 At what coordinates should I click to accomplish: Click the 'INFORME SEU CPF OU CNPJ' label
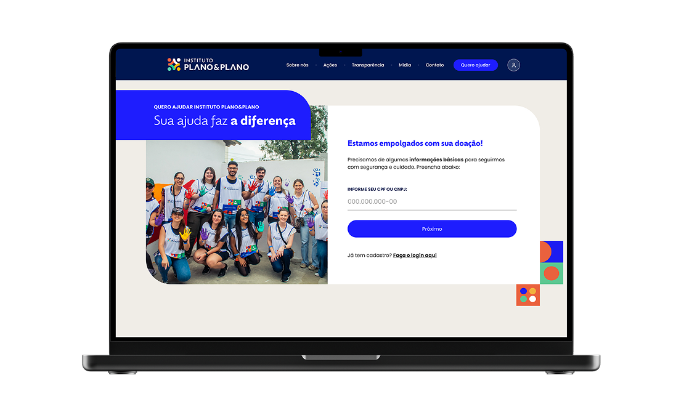pos(377,189)
